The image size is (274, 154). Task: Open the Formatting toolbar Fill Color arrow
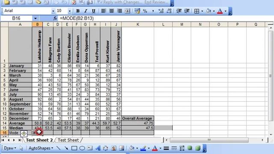coord(214,11)
